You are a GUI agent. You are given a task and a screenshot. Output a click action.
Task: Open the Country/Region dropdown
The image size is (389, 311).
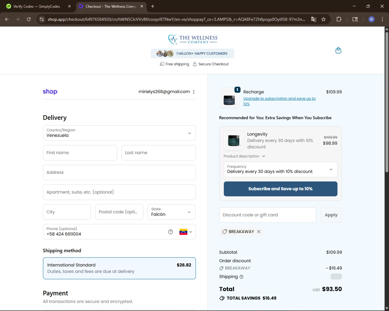tap(119, 133)
